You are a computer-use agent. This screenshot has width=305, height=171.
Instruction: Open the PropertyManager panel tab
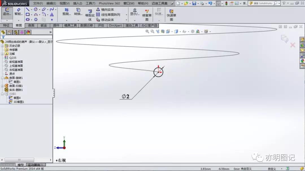[9, 32]
